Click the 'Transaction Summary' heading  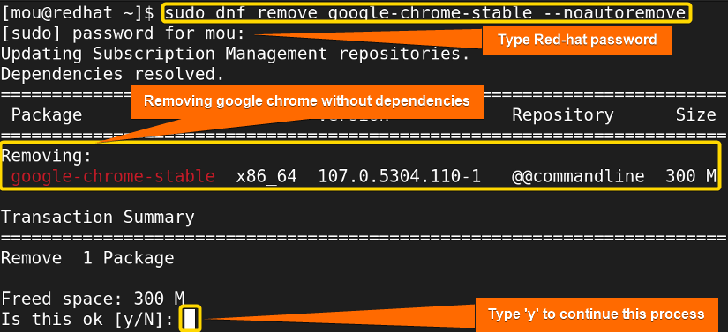click(x=97, y=218)
